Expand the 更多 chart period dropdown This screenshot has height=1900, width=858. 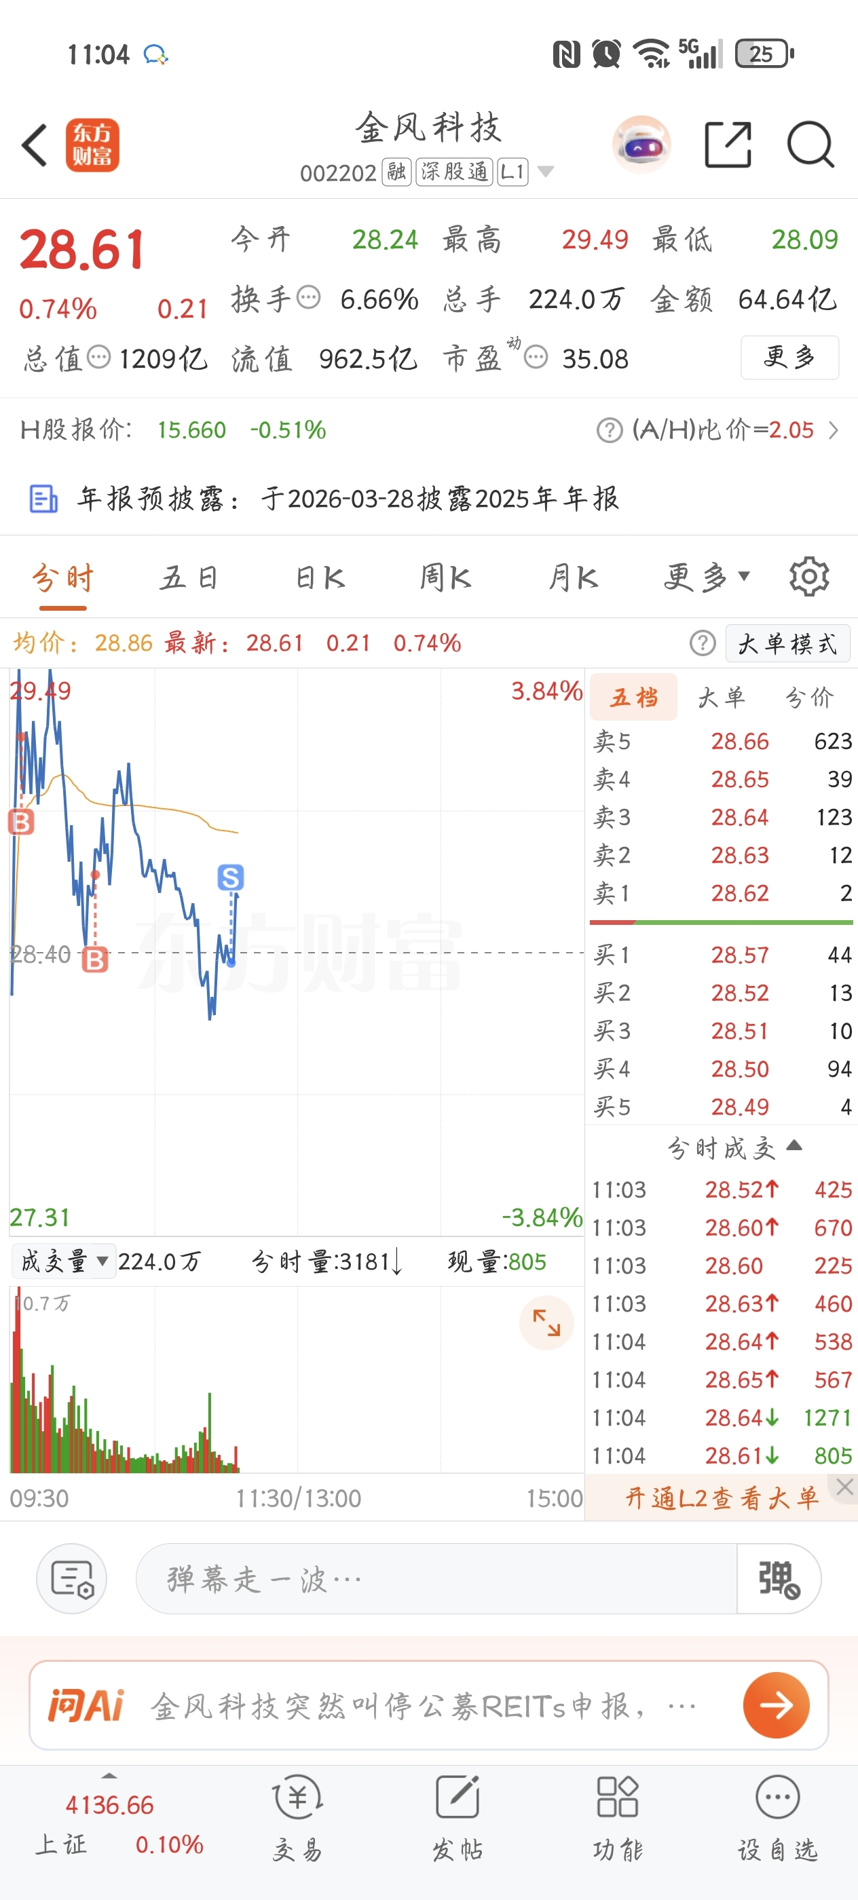coord(707,577)
